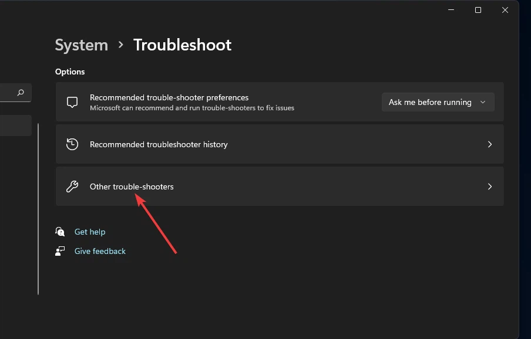The height and width of the screenshot is (339, 531).
Task: Open the Get help link
Action: (90, 232)
